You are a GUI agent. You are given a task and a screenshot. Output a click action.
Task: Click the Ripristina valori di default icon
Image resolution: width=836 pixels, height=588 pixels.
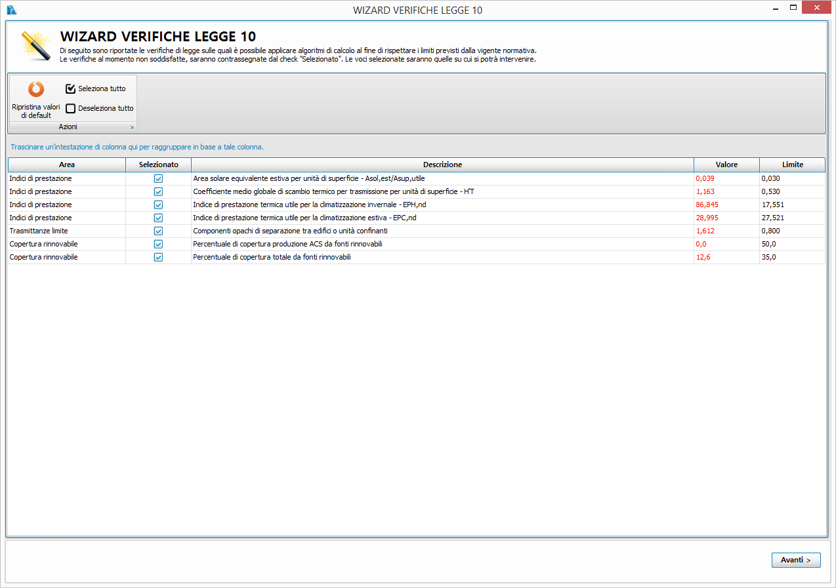tap(35, 89)
